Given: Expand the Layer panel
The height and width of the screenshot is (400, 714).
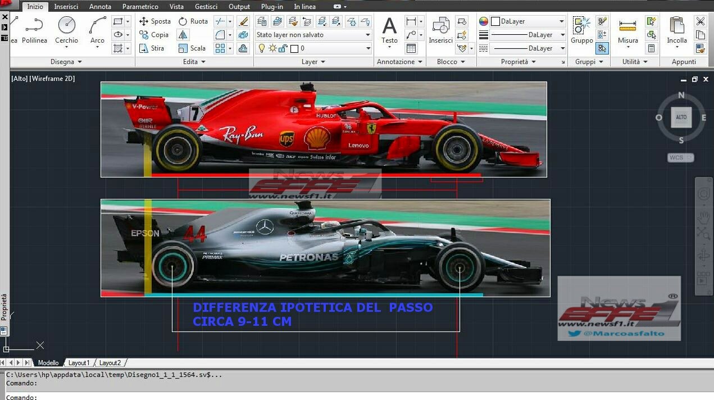Looking at the screenshot, I should click(x=313, y=62).
